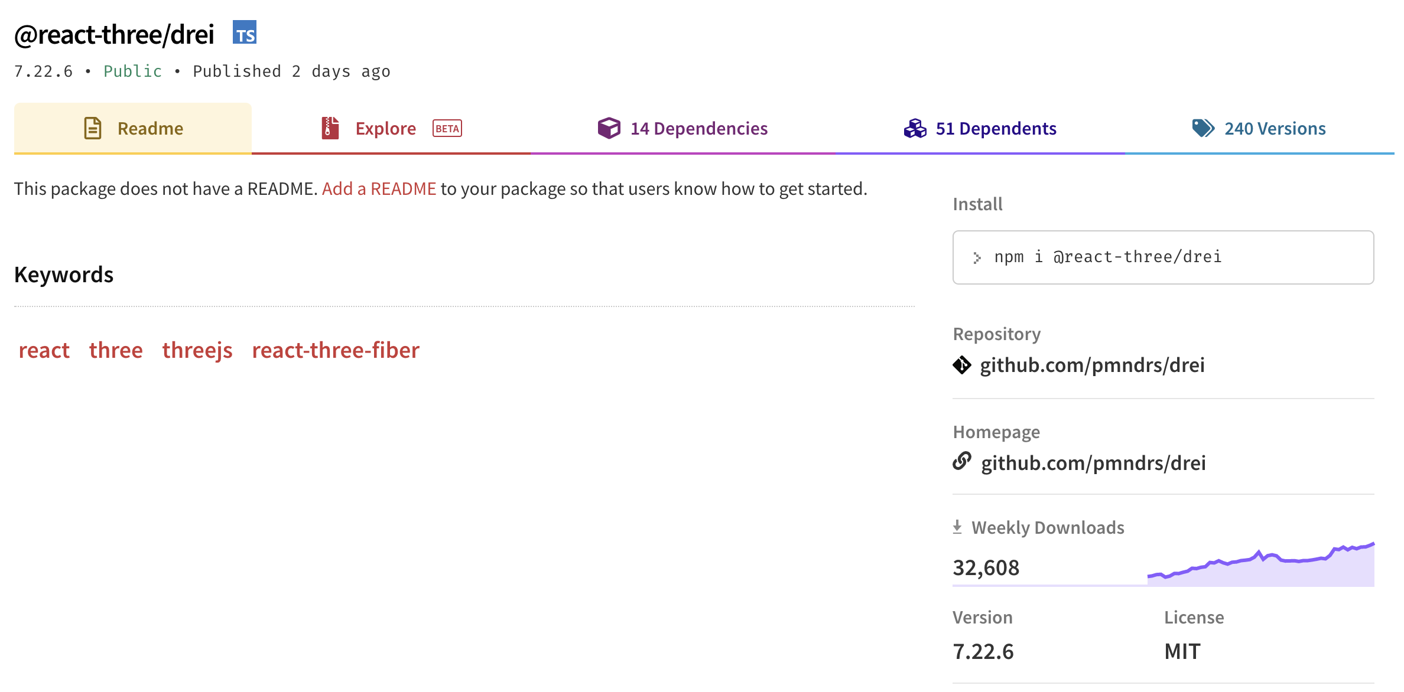Click the download arrow icon beside Weekly Downloads
1404x692 pixels.
[958, 526]
